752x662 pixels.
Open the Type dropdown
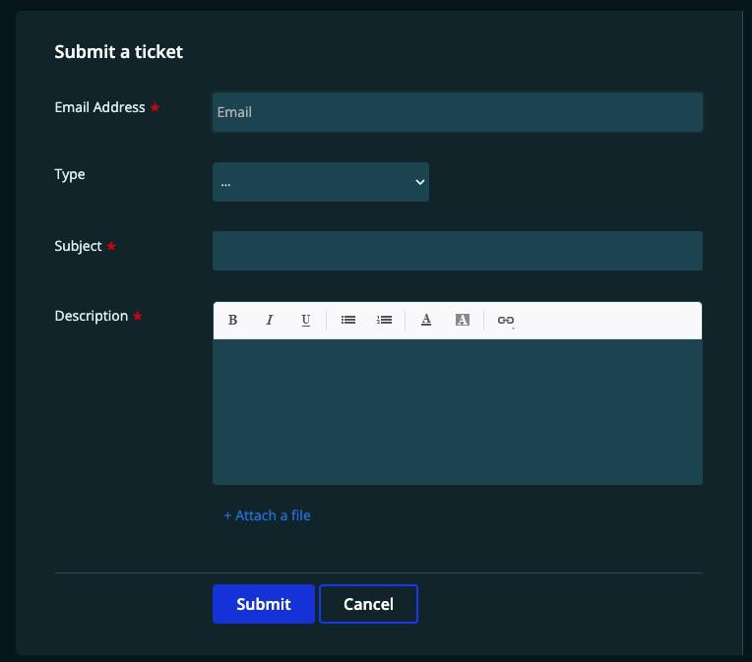[x=321, y=182]
